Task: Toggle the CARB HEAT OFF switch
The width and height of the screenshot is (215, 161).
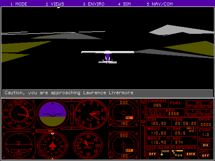Action: 152,154
